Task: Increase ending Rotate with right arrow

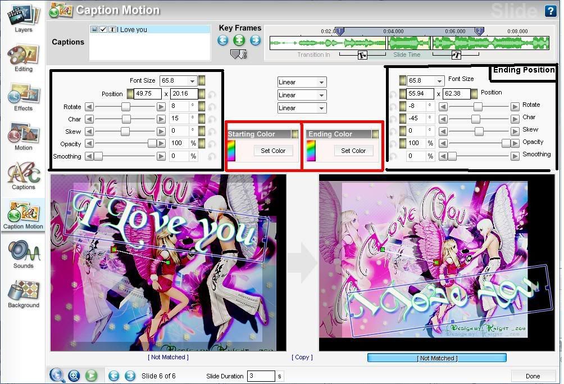Action: point(515,106)
